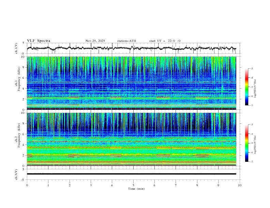Click the "9" time axis tick label
The image size is (270, 208).
point(218,185)
